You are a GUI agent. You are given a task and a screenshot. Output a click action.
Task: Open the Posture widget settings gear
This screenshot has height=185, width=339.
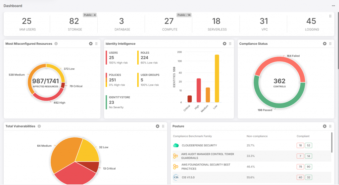[x=325, y=126]
